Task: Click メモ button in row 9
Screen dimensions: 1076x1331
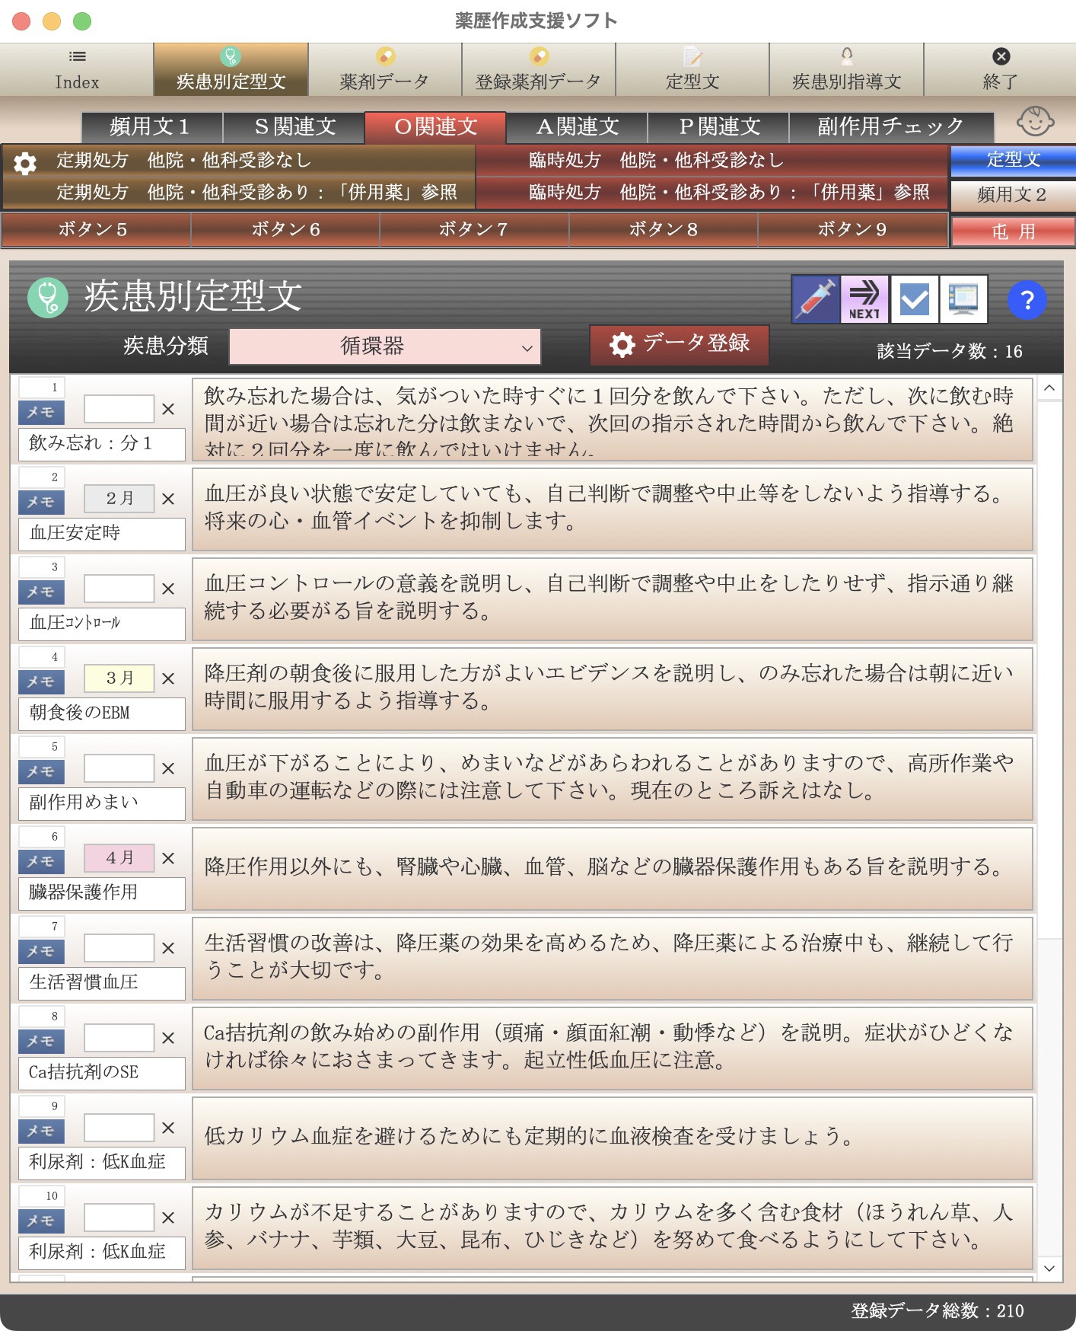Action: (41, 1131)
